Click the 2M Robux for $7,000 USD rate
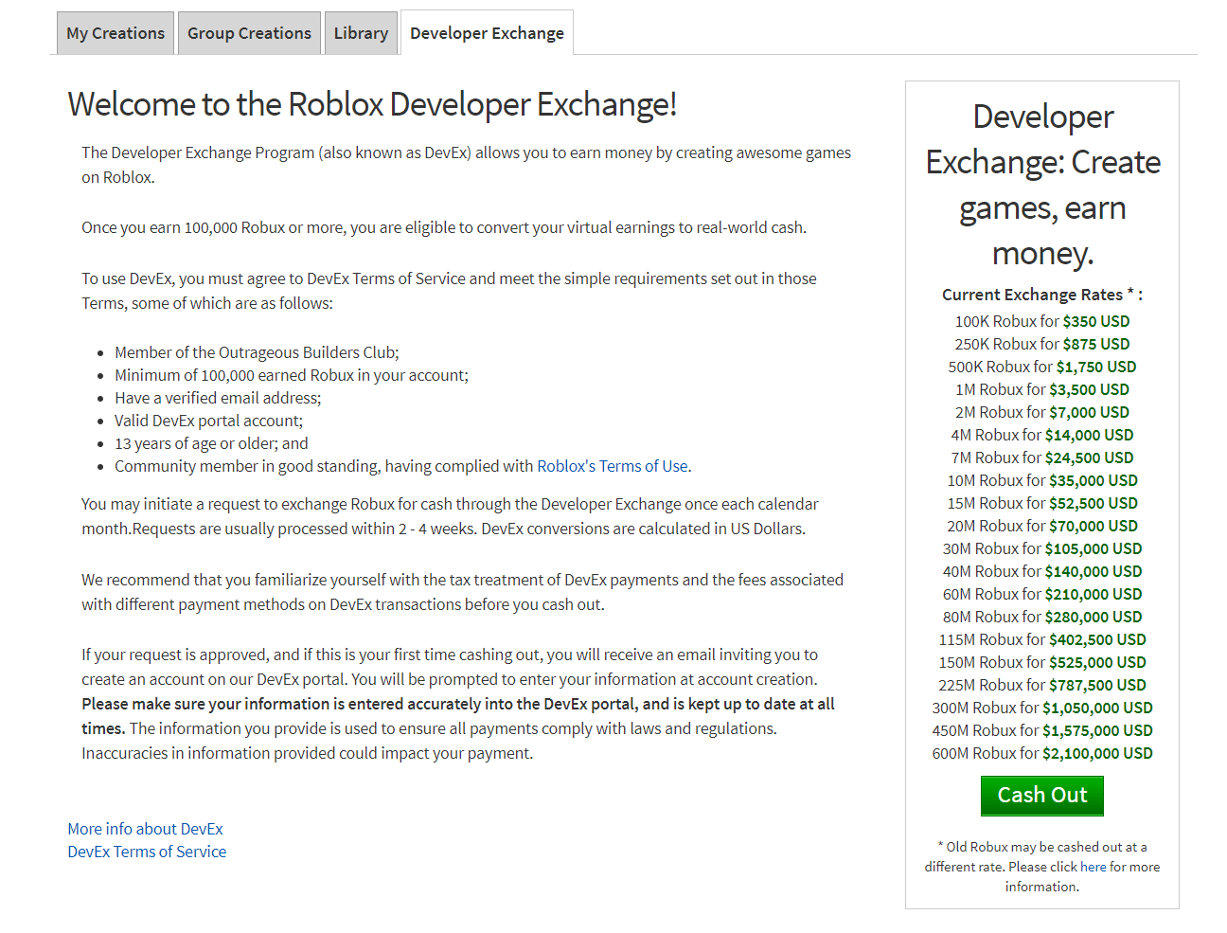Screen dimensions: 1227x933 (1041, 412)
